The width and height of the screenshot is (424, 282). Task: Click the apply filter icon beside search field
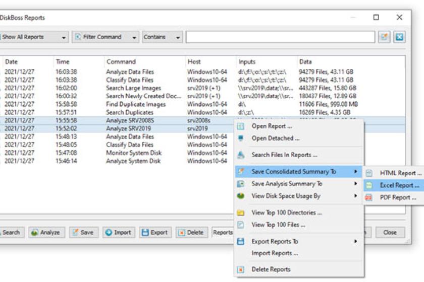pos(384,37)
